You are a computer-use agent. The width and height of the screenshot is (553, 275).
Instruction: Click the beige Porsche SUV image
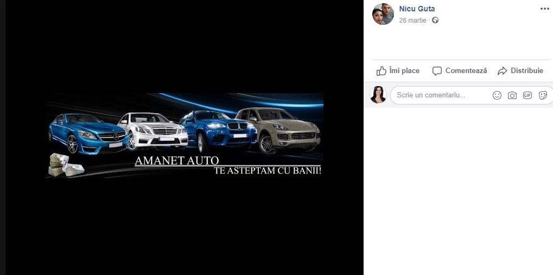click(278, 130)
